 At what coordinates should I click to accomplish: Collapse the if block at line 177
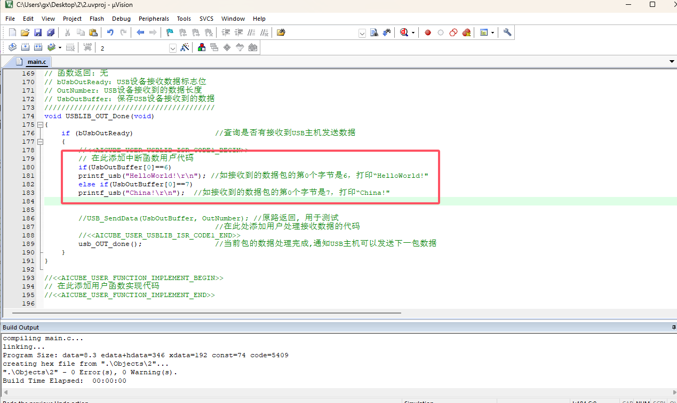point(40,142)
